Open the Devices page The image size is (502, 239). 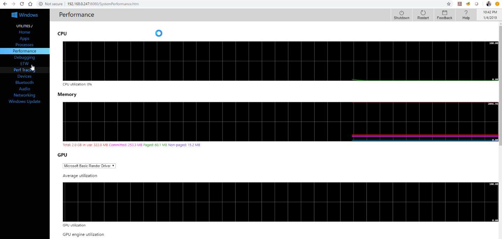click(24, 76)
